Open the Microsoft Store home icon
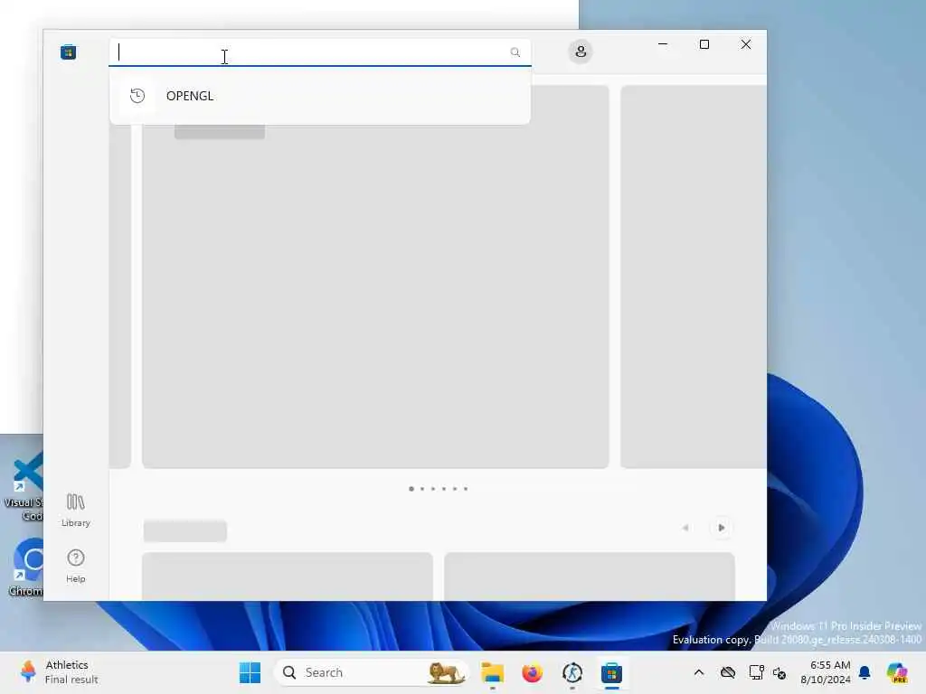 pos(68,52)
